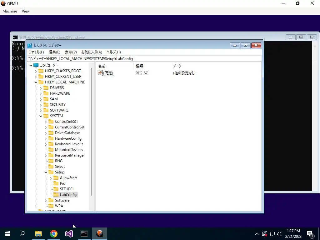Select the DriverDatabase folder icon
Image resolution: width=320 pixels, height=240 pixels.
51,133
